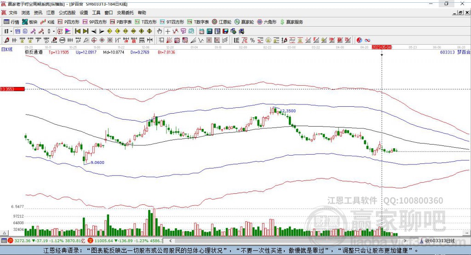
Task: Click the 极反通道 indicator label
Action: pyautogui.click(x=34, y=52)
